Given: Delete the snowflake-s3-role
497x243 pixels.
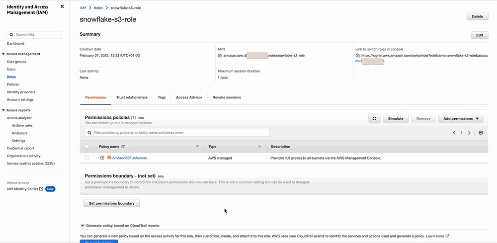Looking at the screenshot, I should point(477,16).
